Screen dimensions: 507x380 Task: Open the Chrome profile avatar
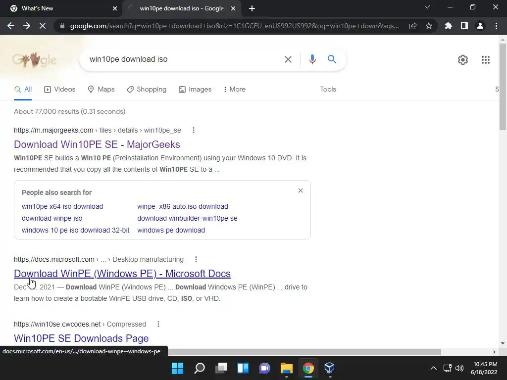pyautogui.click(x=480, y=26)
